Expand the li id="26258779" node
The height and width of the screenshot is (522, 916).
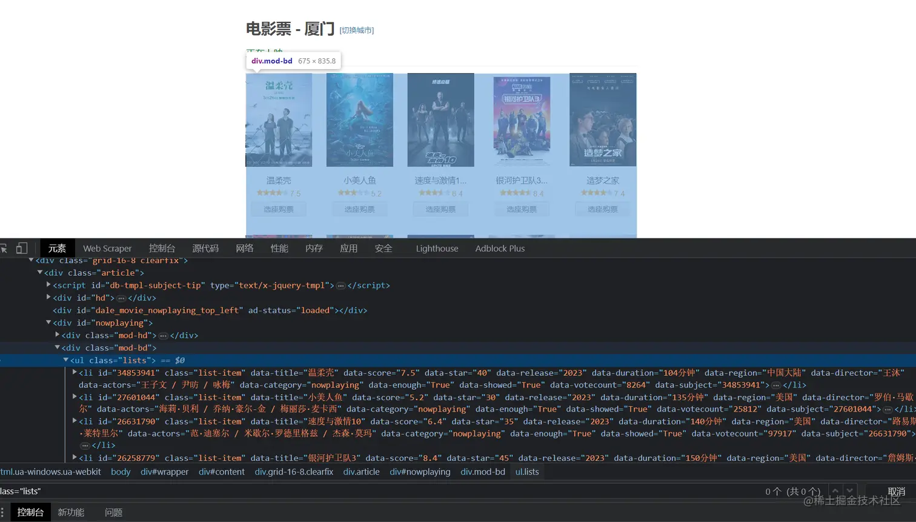tap(75, 457)
